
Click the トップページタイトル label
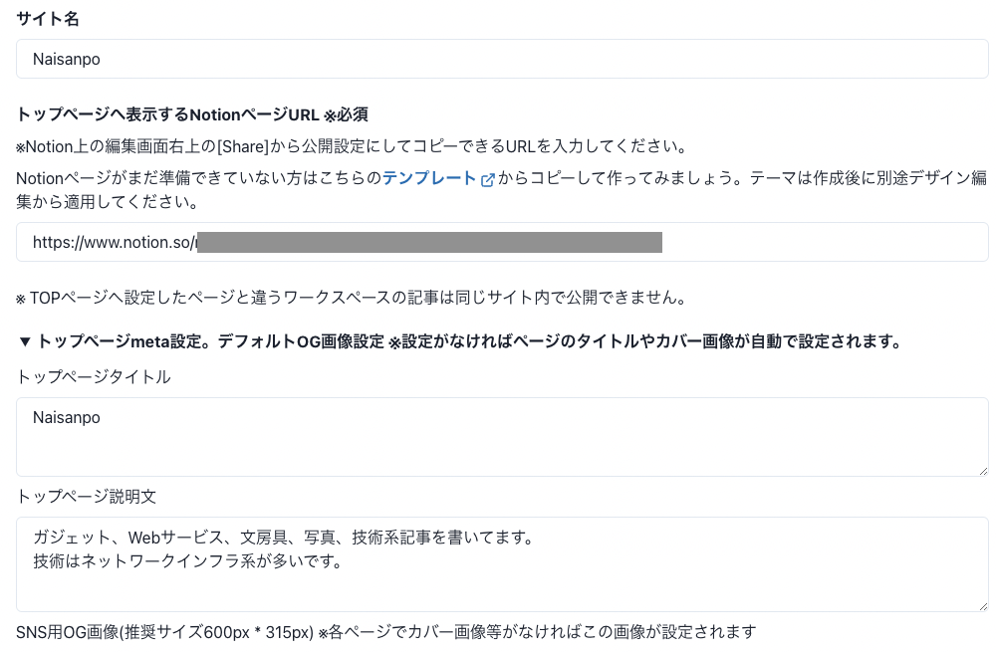94,377
